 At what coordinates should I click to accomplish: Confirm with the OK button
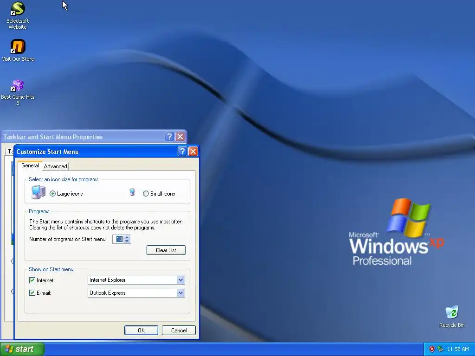141,330
